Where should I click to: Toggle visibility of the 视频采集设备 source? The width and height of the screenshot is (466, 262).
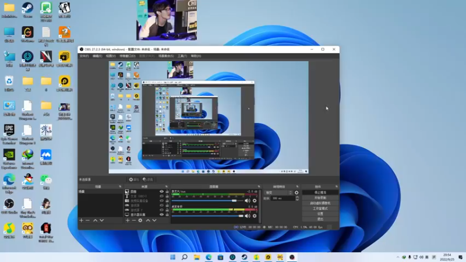pos(161,201)
